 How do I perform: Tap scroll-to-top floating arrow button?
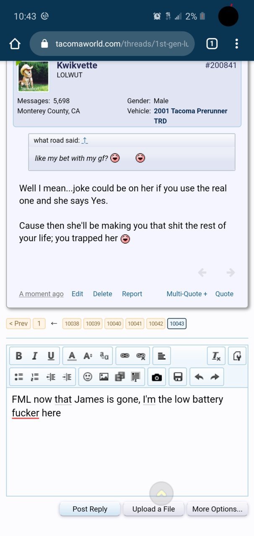161,494
